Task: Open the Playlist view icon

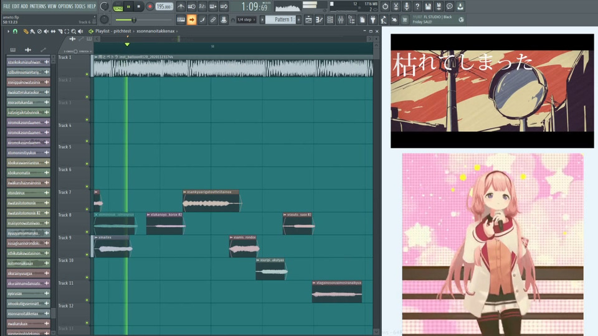Action: (x=308, y=19)
